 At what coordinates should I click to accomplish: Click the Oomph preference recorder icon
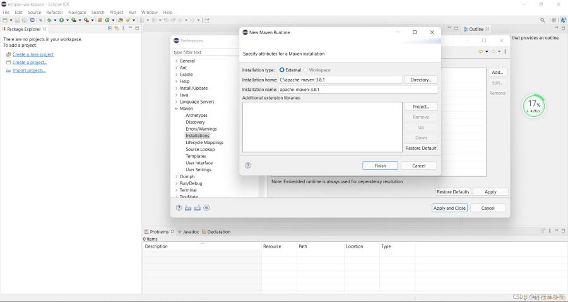pos(206,208)
